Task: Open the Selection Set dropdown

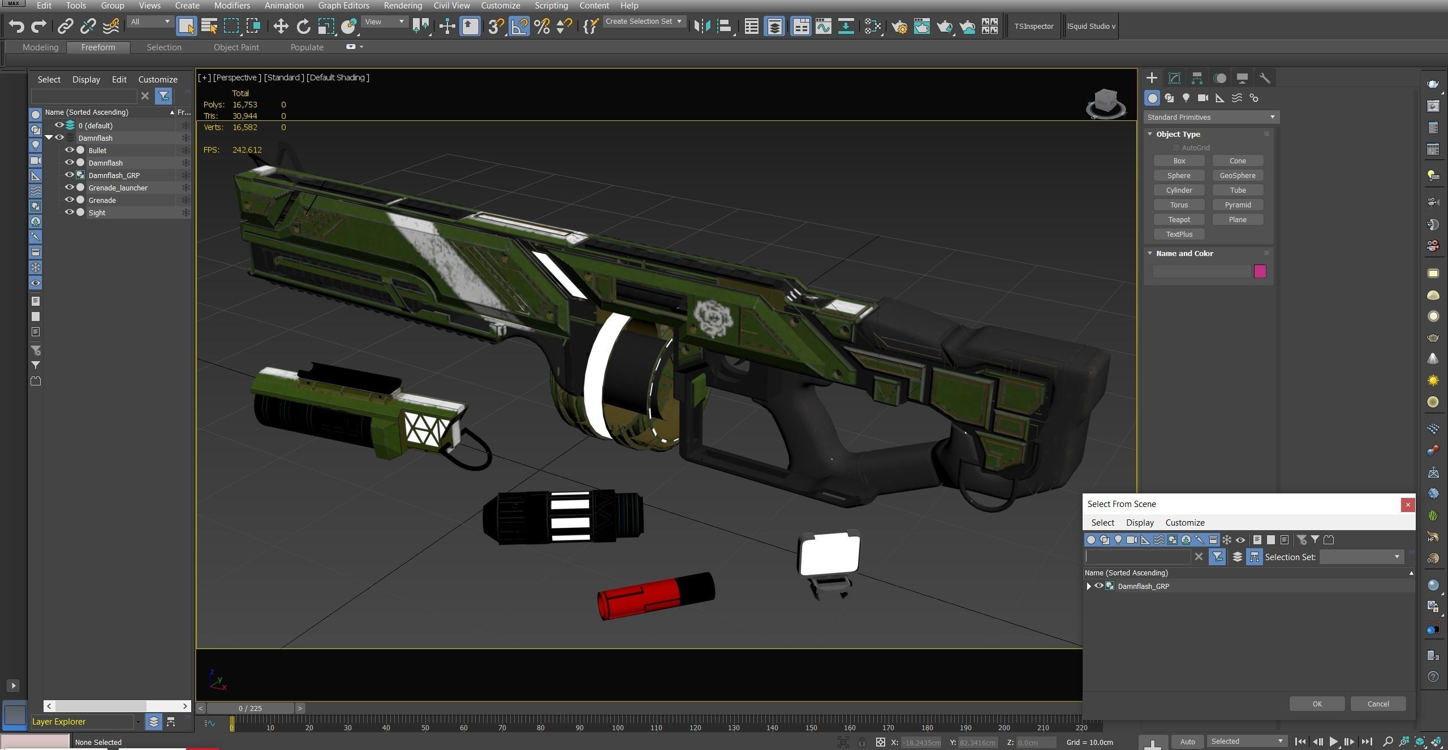Action: tap(1361, 557)
